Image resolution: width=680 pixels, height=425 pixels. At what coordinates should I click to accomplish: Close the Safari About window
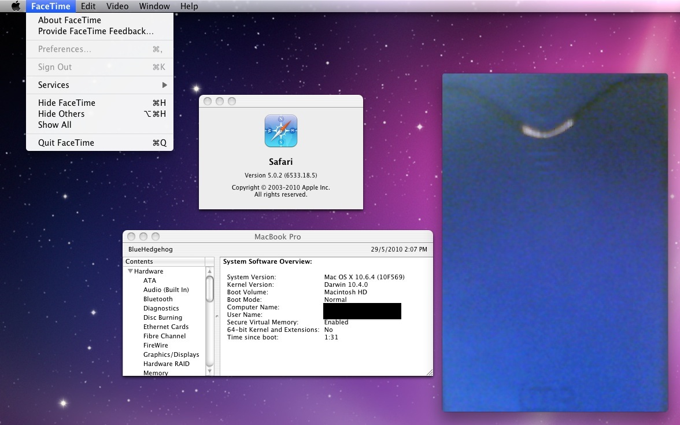(208, 101)
